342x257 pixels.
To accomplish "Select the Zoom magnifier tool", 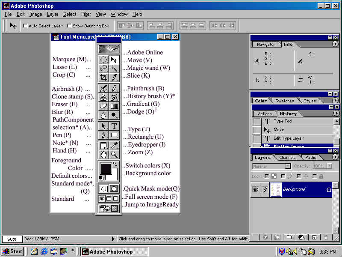I will pos(114,155).
